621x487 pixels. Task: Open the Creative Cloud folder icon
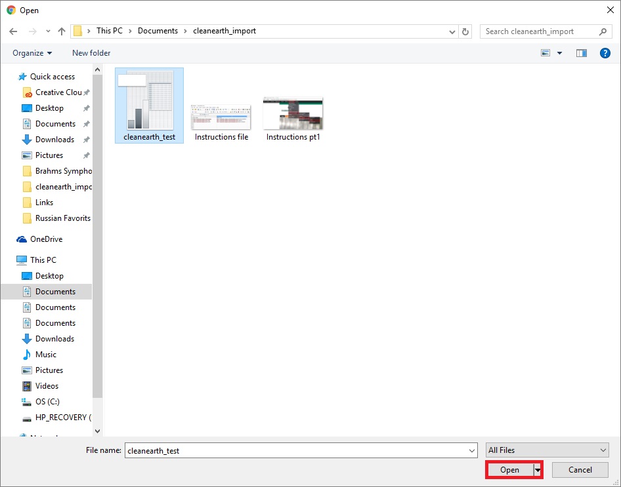click(x=27, y=92)
